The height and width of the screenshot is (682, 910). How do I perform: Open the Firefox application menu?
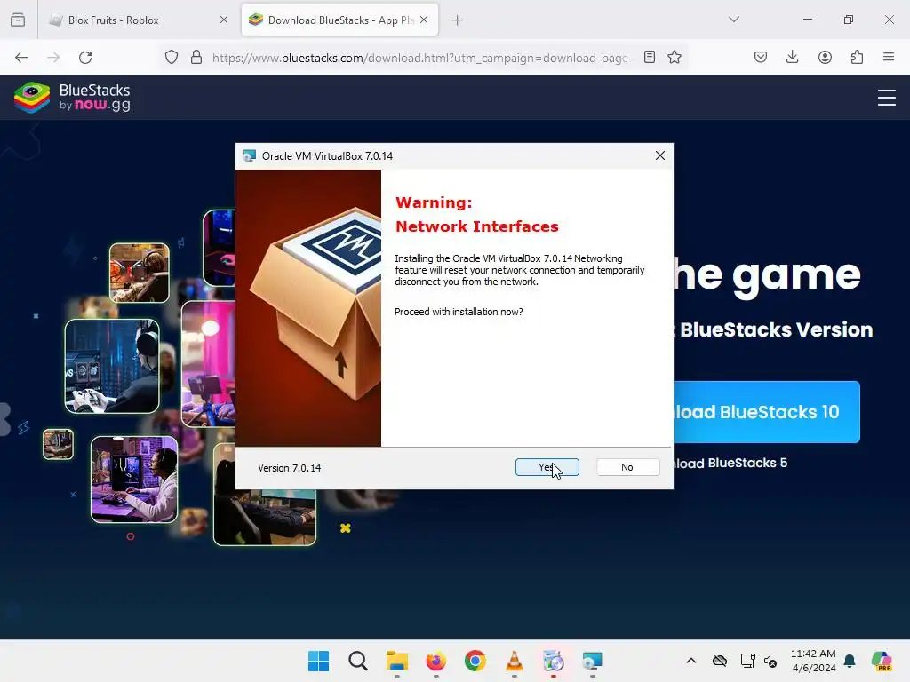(x=889, y=57)
